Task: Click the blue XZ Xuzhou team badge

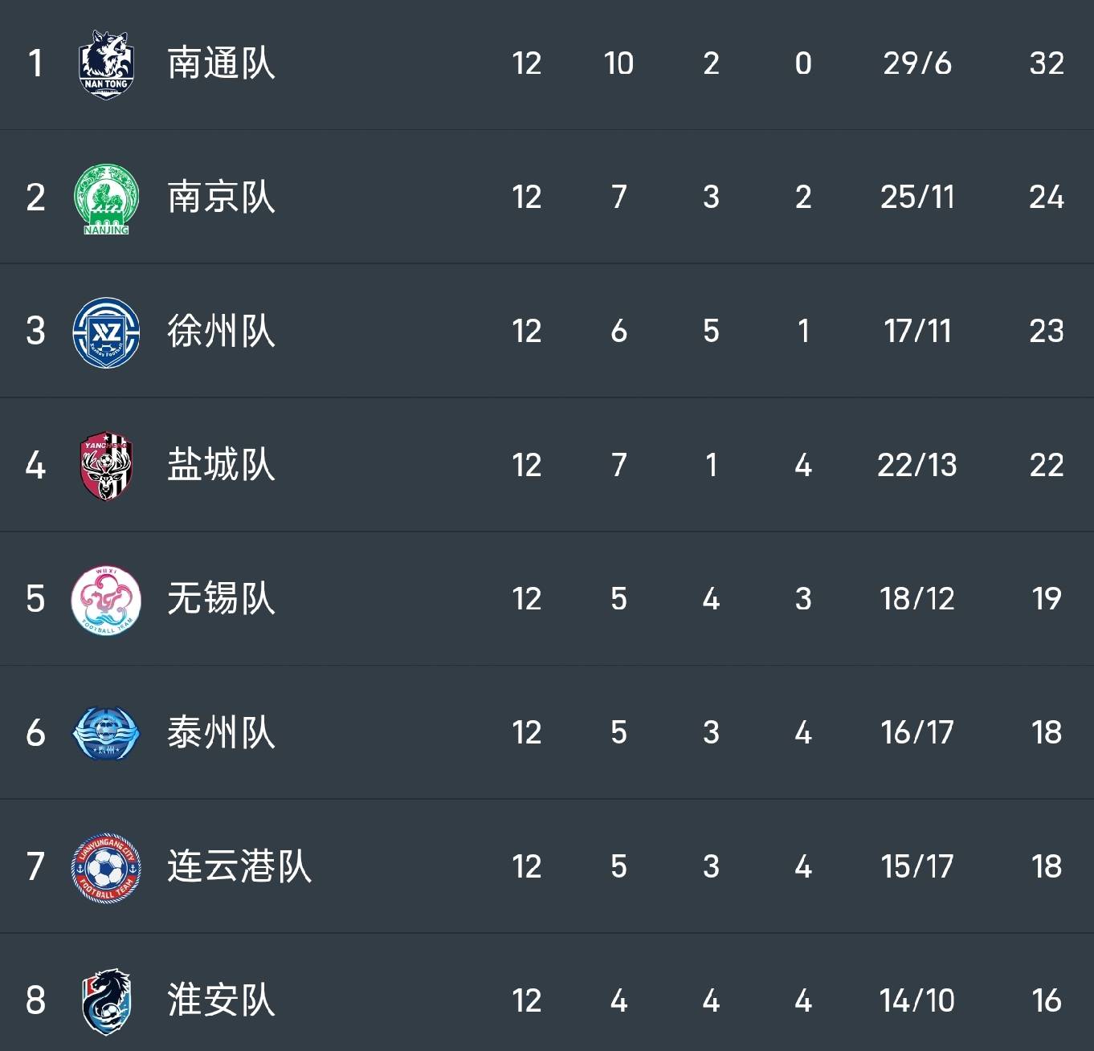Action: [106, 332]
